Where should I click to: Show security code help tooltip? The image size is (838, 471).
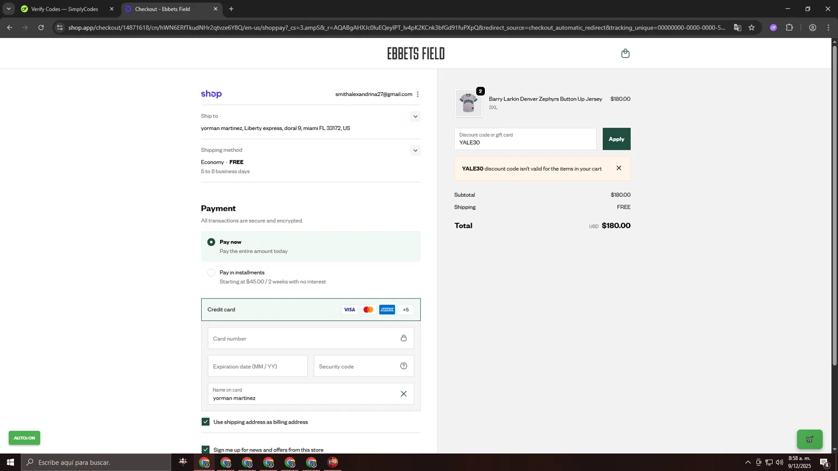403,366
